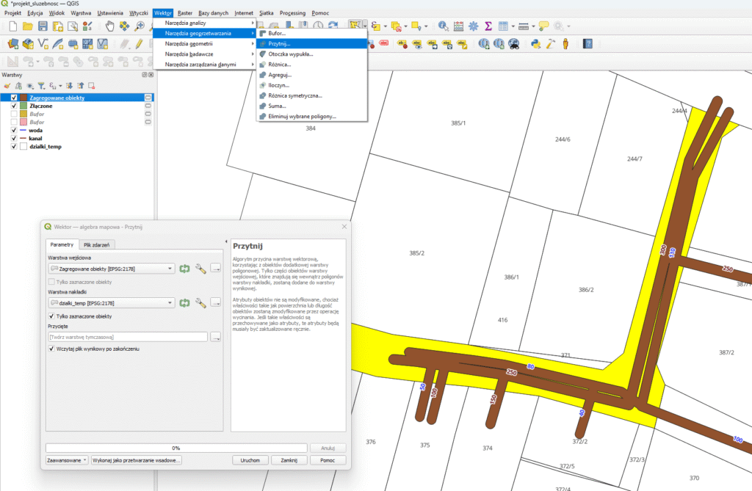Screen dimensions: 752x491
Task: Open the Identify Features tool
Action: coord(444,26)
